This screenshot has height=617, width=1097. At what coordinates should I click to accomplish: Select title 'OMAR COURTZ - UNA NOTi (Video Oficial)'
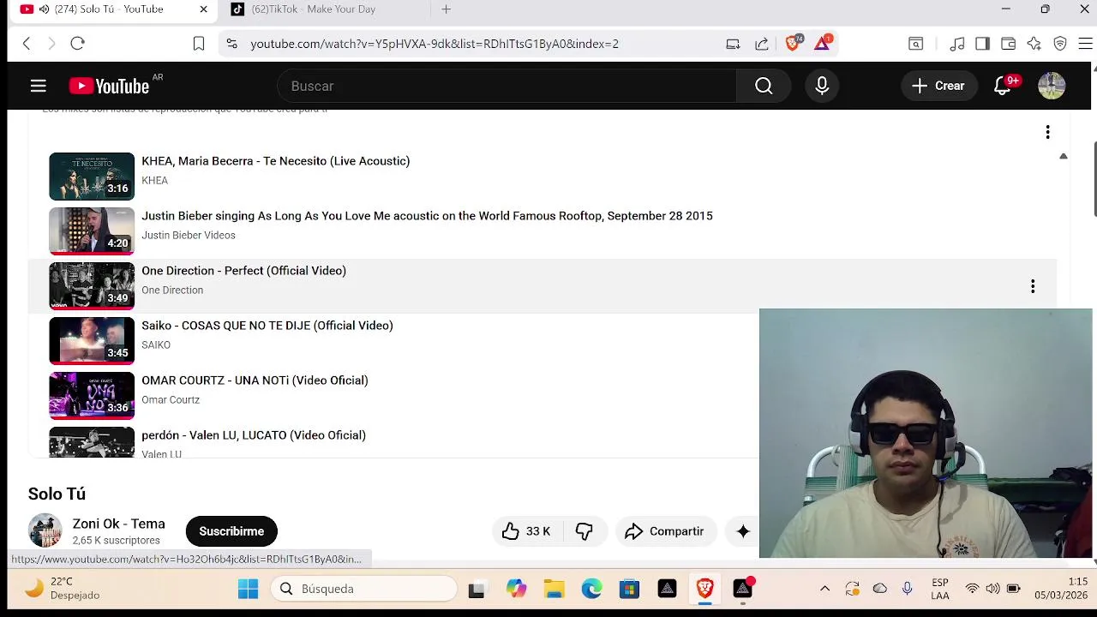coord(255,380)
